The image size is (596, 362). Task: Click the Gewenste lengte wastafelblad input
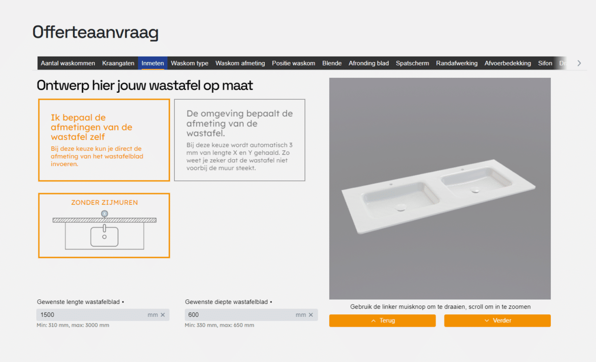[92, 315]
